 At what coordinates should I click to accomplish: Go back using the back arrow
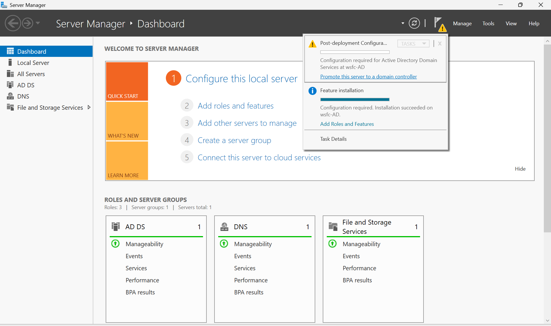(13, 23)
